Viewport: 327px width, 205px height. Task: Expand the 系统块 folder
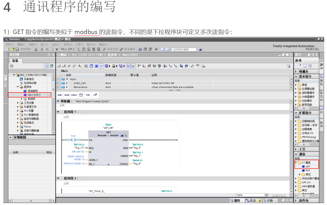pos(21,99)
